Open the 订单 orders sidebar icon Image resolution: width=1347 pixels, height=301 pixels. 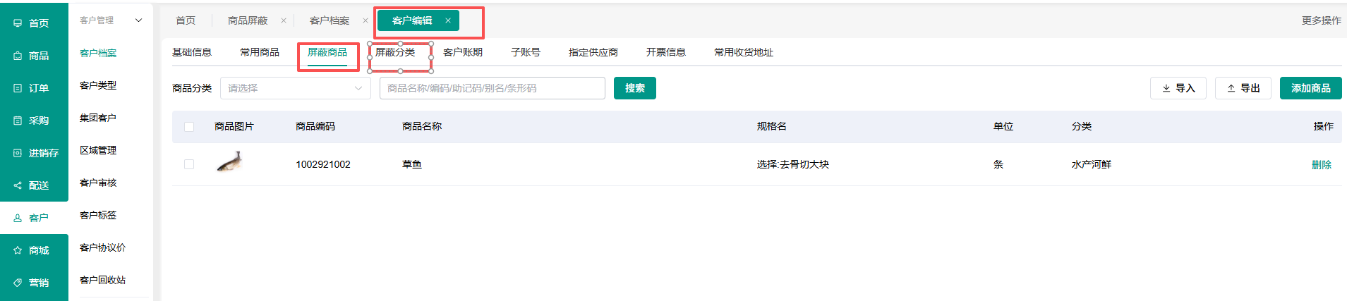tap(18, 88)
